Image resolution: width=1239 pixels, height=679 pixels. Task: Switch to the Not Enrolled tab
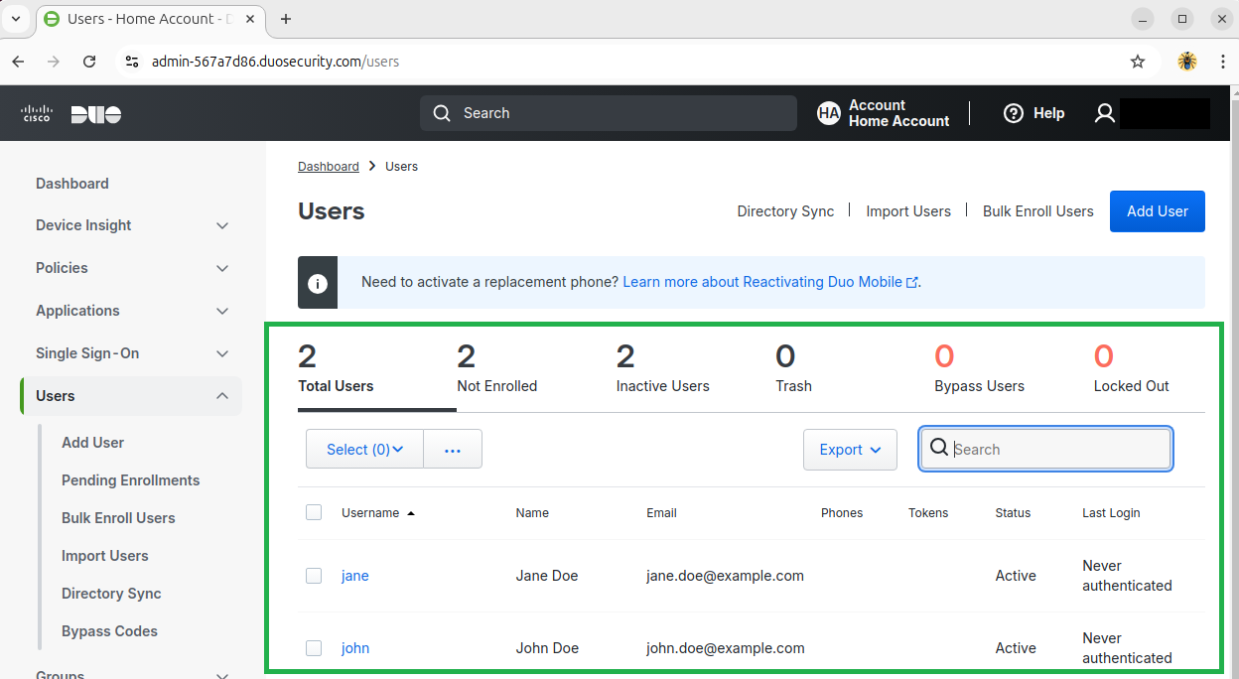coord(496,367)
